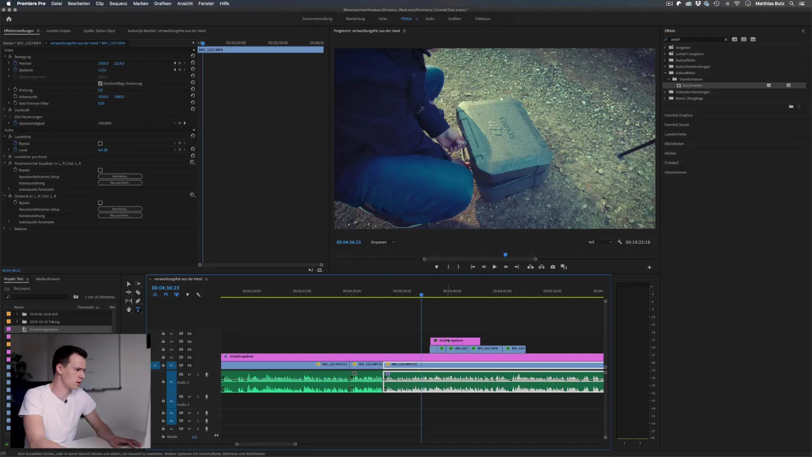This screenshot has height=457, width=812.
Task: Open Grafiken menu in menu bar
Action: 163,3
